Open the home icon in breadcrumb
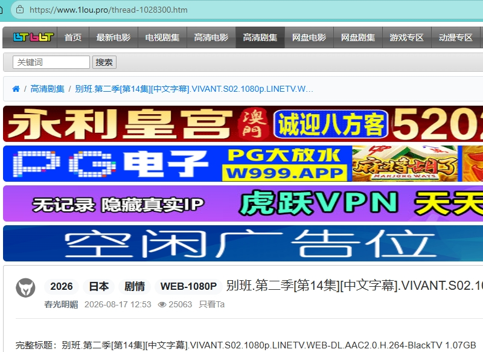 click(16, 89)
